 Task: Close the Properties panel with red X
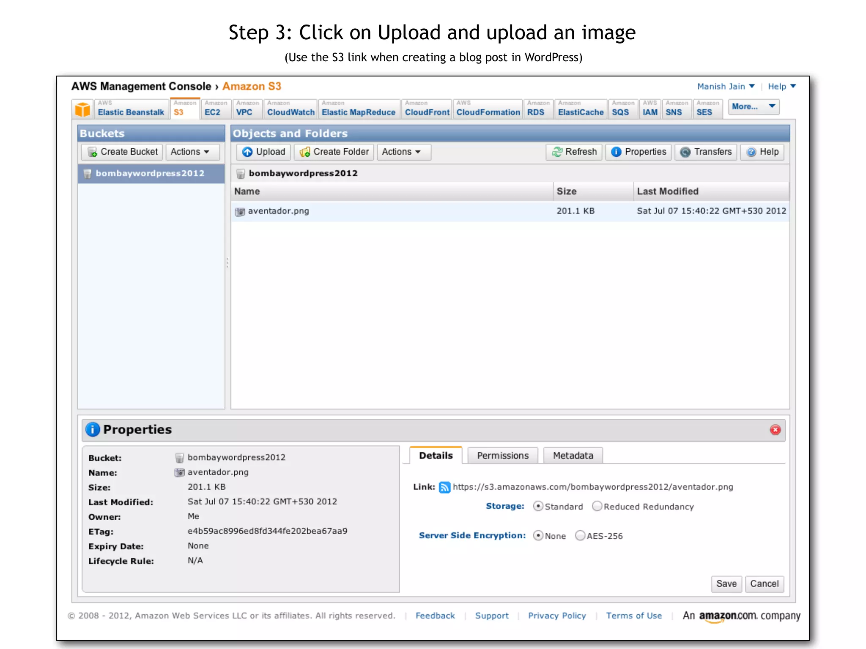[775, 430]
